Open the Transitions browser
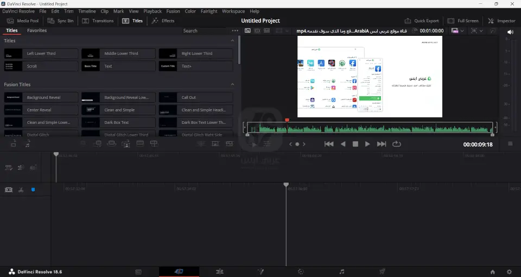The image size is (521, 277). coord(98,21)
